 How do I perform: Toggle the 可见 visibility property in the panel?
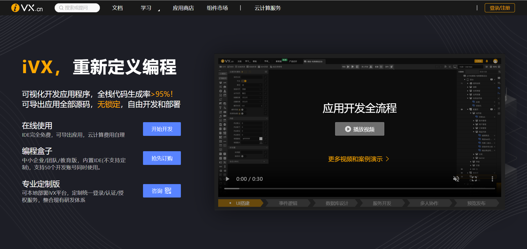(x=244, y=81)
